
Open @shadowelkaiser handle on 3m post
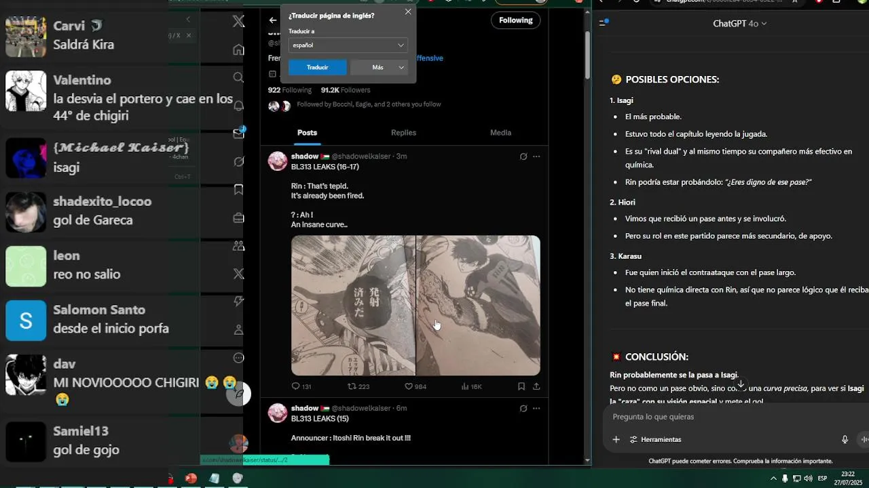coord(360,157)
